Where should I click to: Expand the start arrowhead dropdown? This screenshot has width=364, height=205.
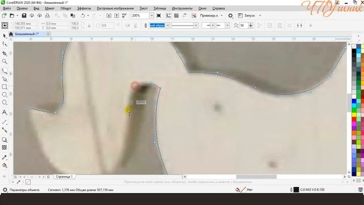pyautogui.click(x=213, y=26)
